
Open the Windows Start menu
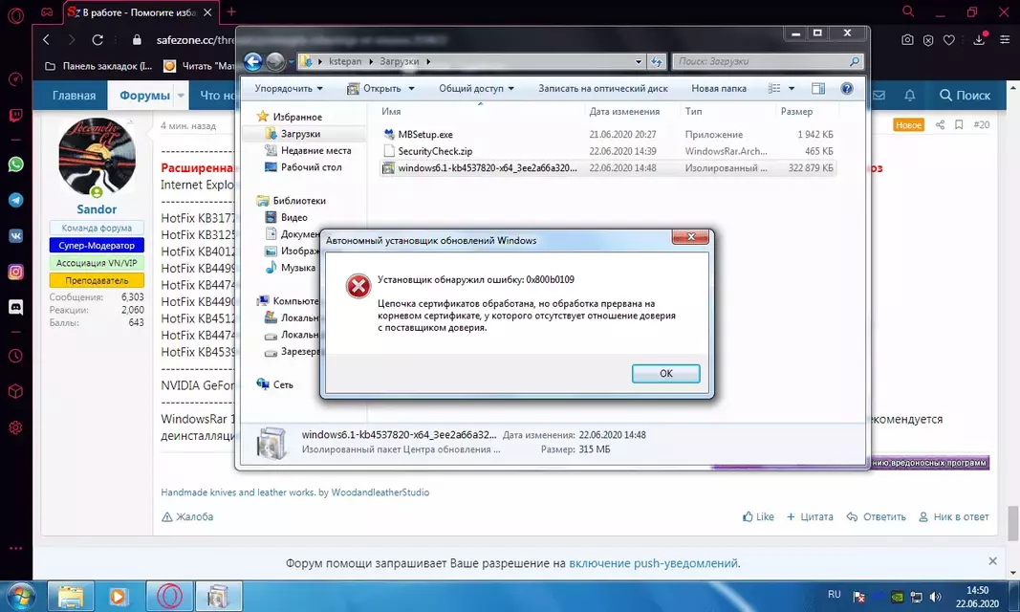20,597
